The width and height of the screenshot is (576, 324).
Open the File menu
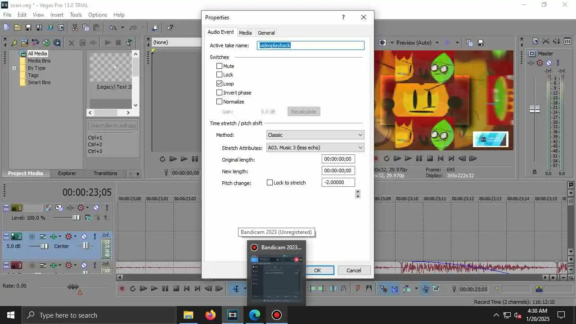pos(7,15)
